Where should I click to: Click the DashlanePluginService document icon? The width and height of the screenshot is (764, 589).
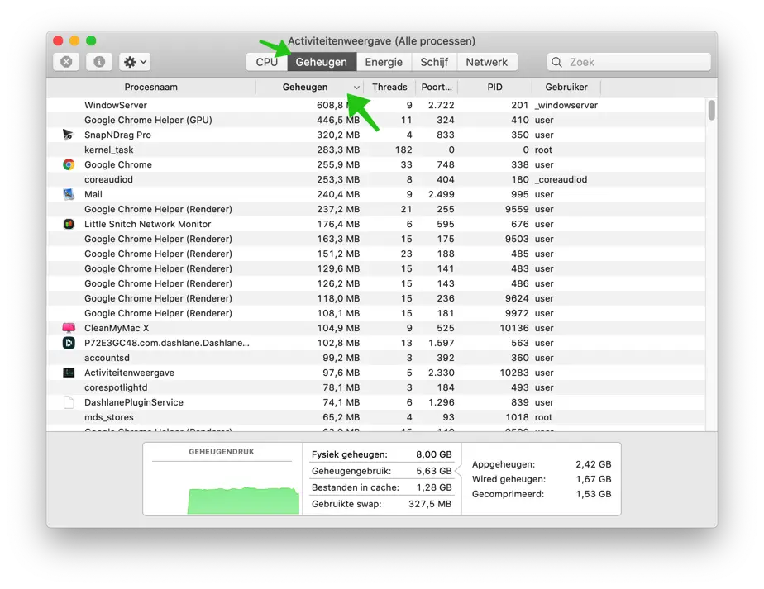coord(69,402)
